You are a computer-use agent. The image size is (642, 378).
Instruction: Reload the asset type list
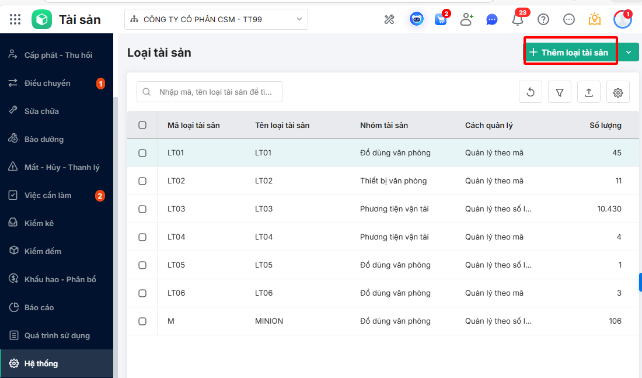[x=531, y=92]
